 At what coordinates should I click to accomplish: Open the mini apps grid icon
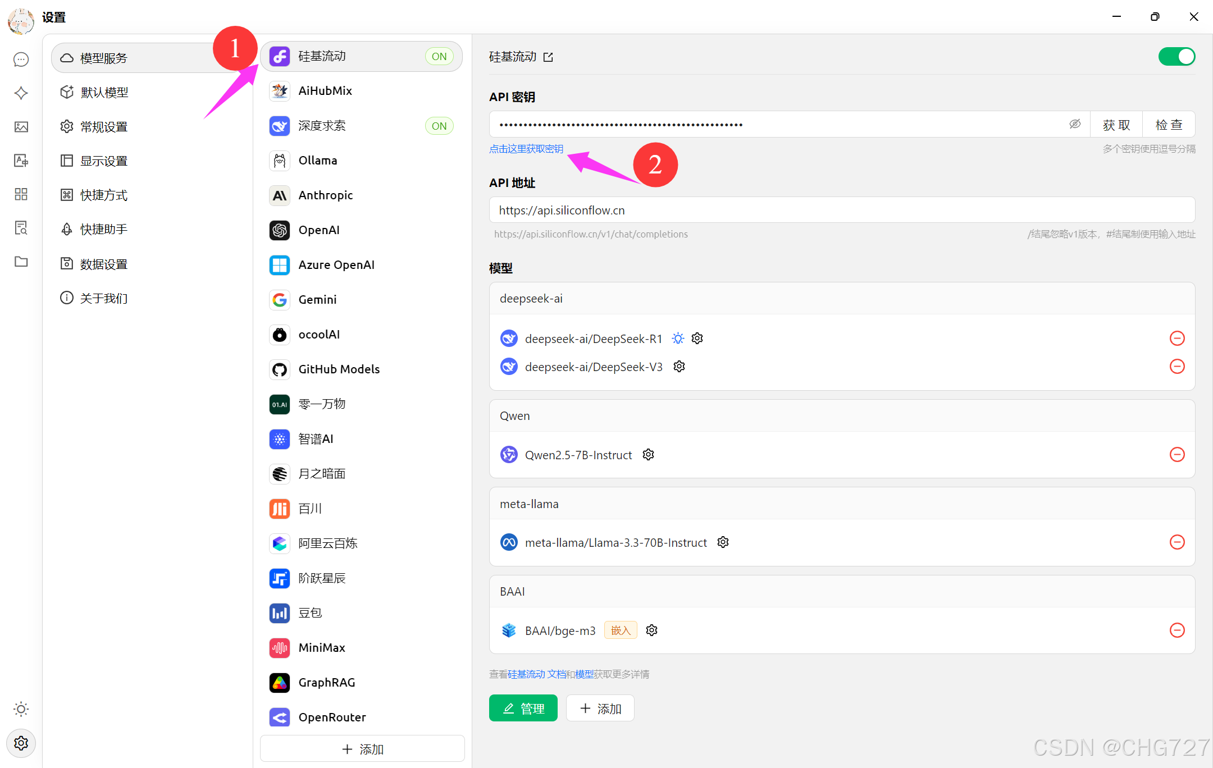[21, 194]
